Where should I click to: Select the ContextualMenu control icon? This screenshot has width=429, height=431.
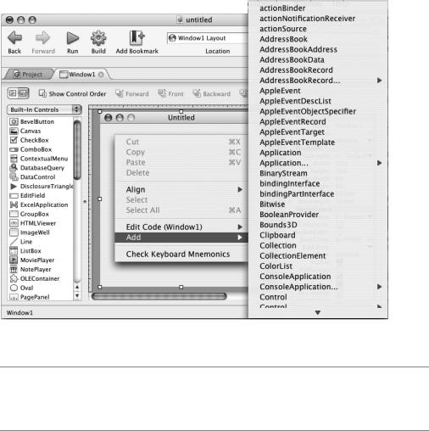(14, 159)
